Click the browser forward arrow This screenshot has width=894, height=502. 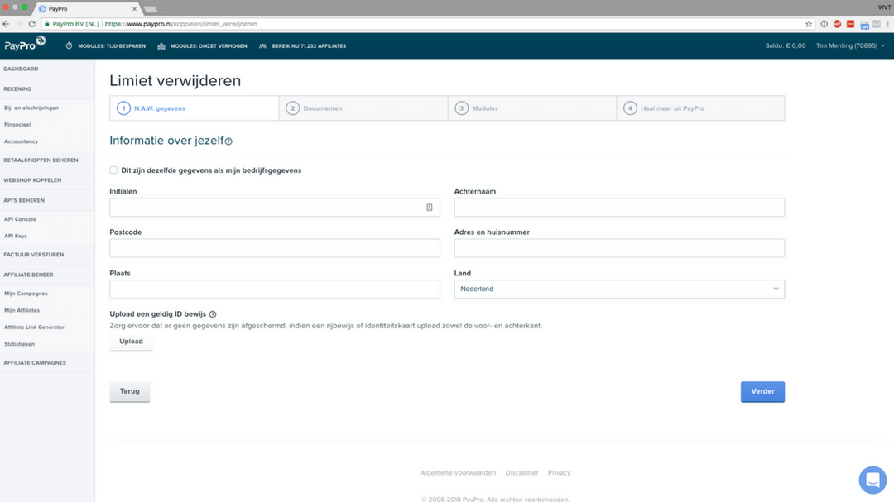pos(19,24)
